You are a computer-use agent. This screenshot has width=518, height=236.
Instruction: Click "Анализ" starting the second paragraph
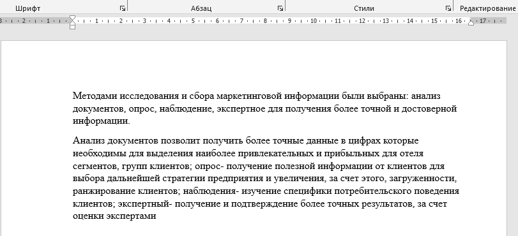[x=89, y=140]
